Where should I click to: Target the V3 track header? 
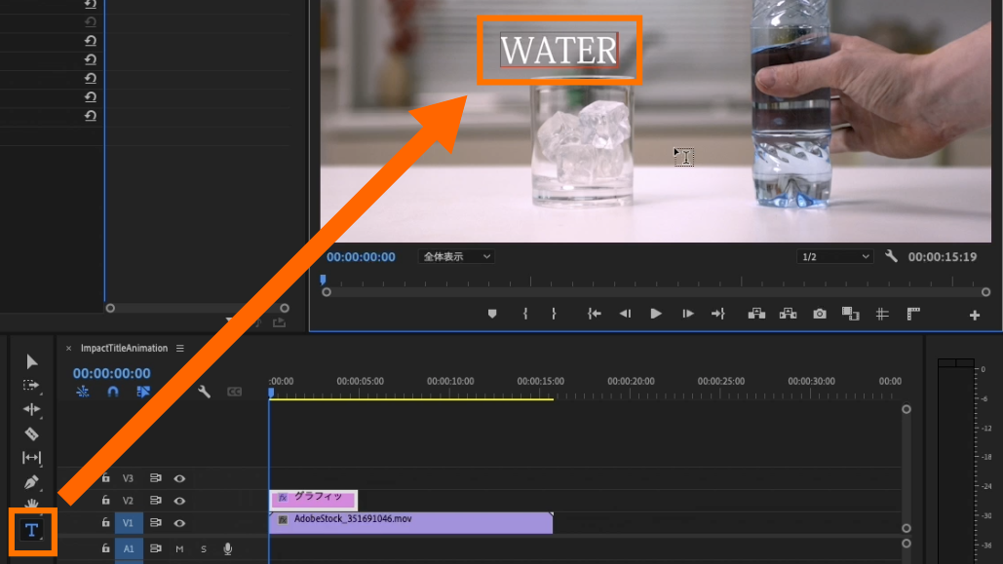coord(128,478)
